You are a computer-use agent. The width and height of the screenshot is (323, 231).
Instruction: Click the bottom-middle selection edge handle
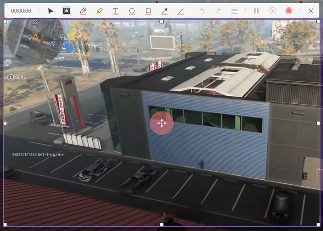(162, 225)
